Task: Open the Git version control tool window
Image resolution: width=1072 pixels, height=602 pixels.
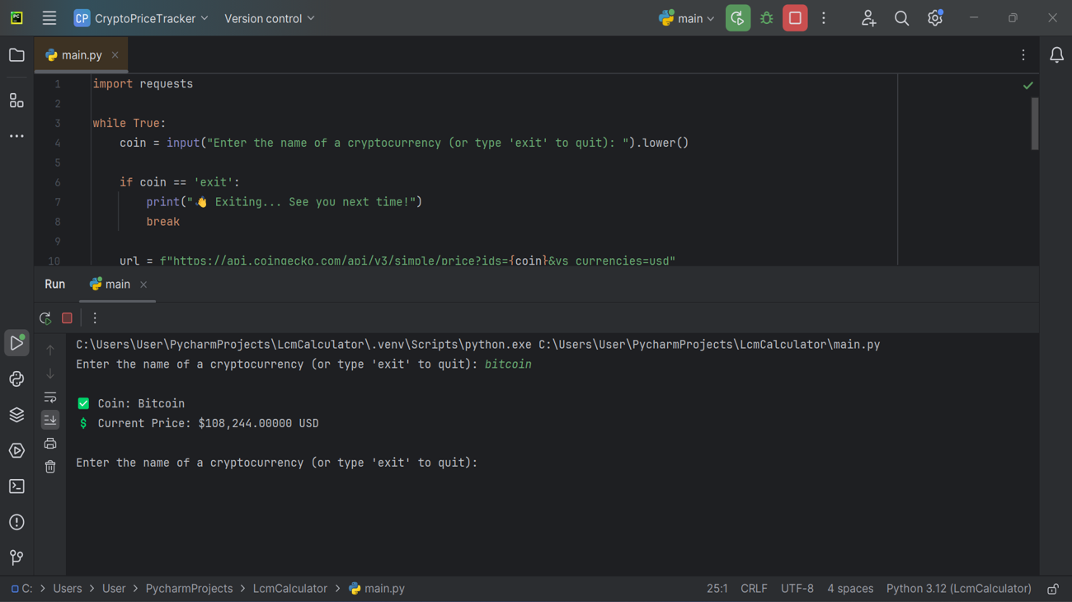Action: 16,558
